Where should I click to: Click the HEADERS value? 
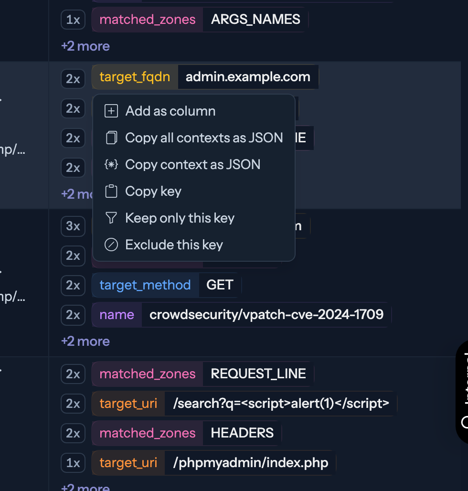click(x=242, y=433)
